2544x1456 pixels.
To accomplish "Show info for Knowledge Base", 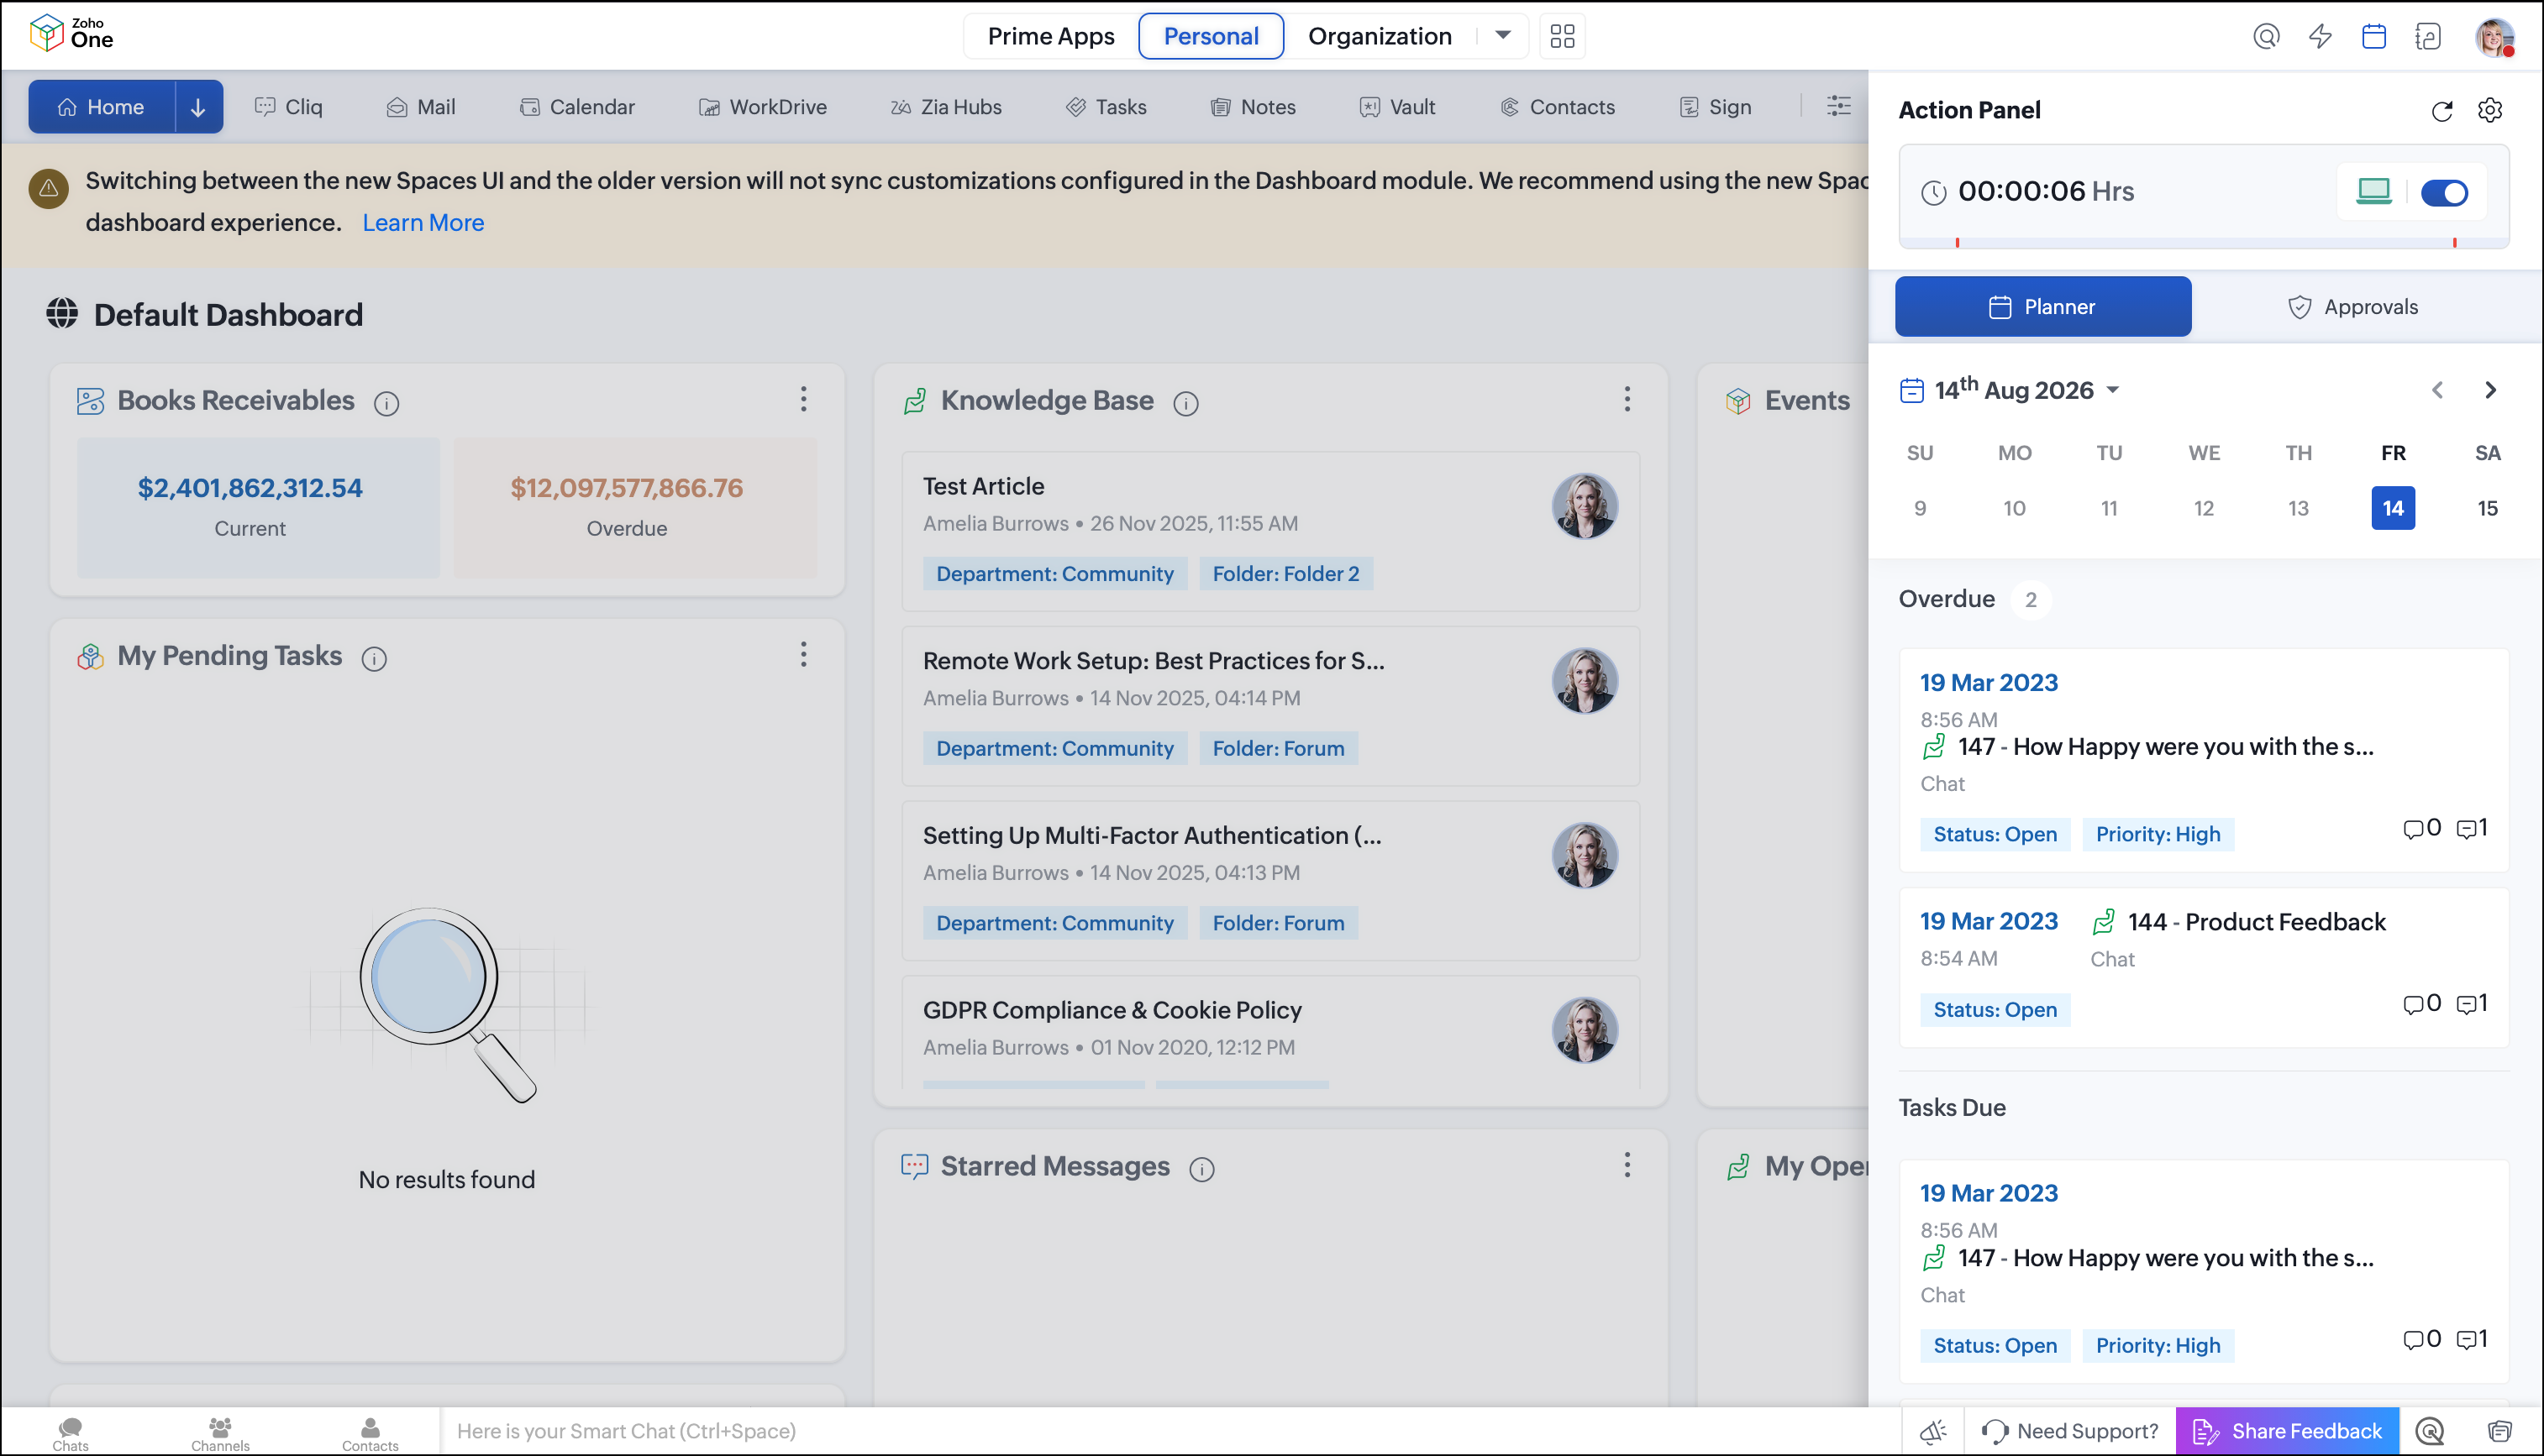I will 1185,403.
